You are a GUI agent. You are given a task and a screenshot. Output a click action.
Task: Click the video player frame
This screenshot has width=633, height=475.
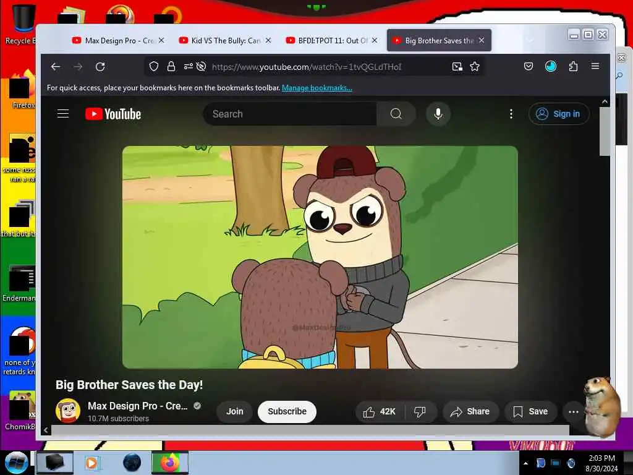pos(320,257)
